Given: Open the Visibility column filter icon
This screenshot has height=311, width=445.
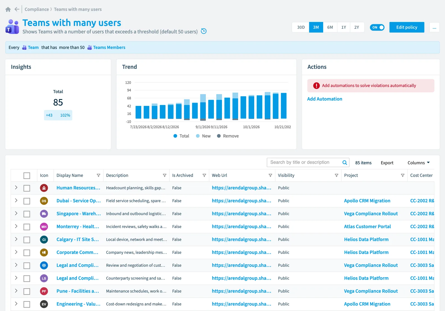Looking at the screenshot, I should pos(337,175).
